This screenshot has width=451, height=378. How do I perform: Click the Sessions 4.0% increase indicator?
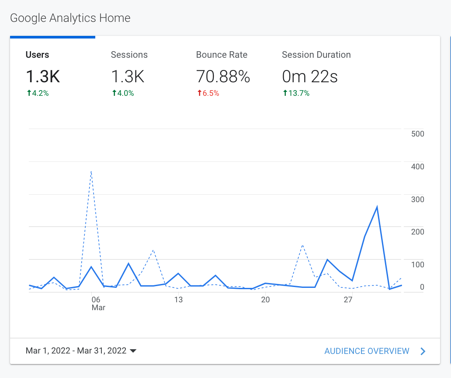[123, 93]
